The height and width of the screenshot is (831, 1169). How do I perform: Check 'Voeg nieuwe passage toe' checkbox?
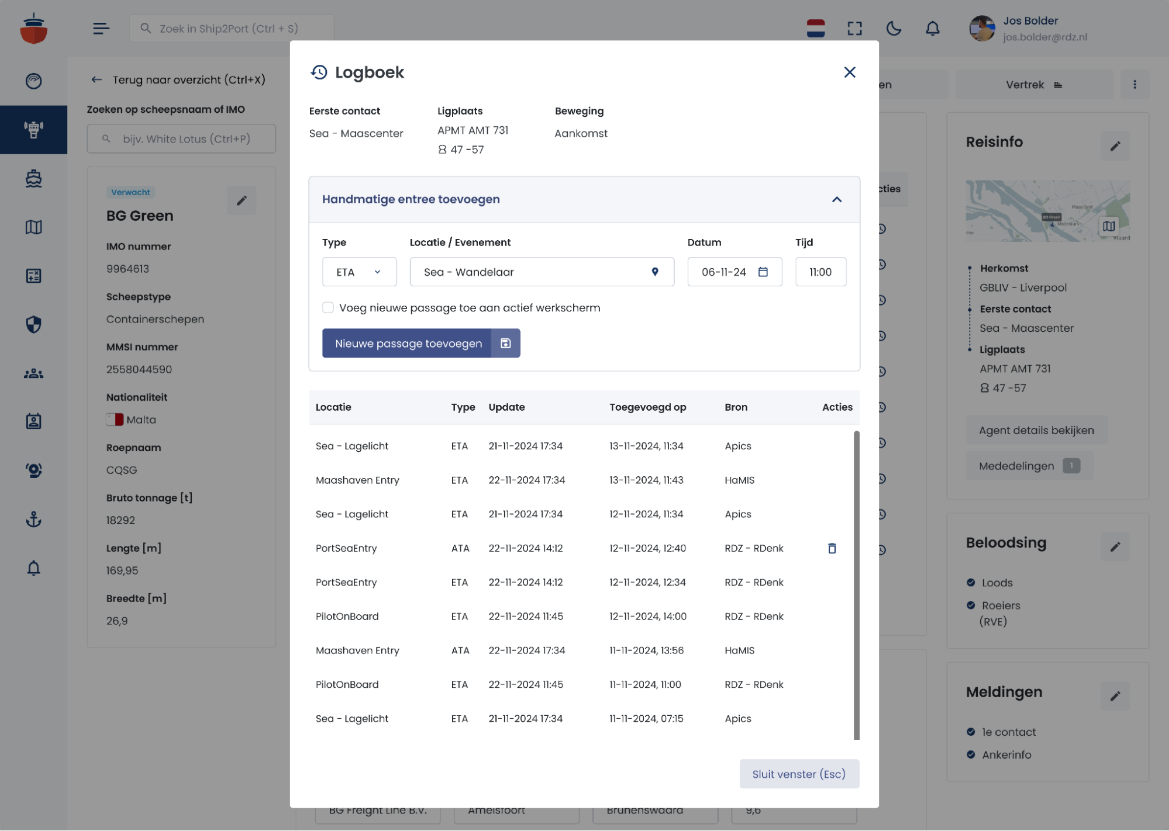(328, 307)
